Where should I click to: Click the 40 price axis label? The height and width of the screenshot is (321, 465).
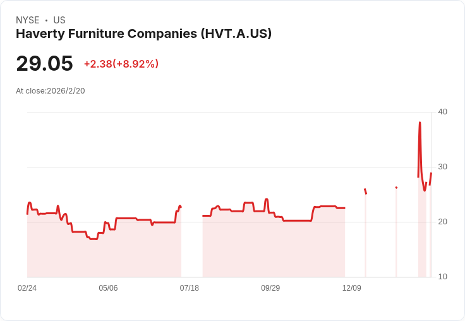tap(442, 112)
